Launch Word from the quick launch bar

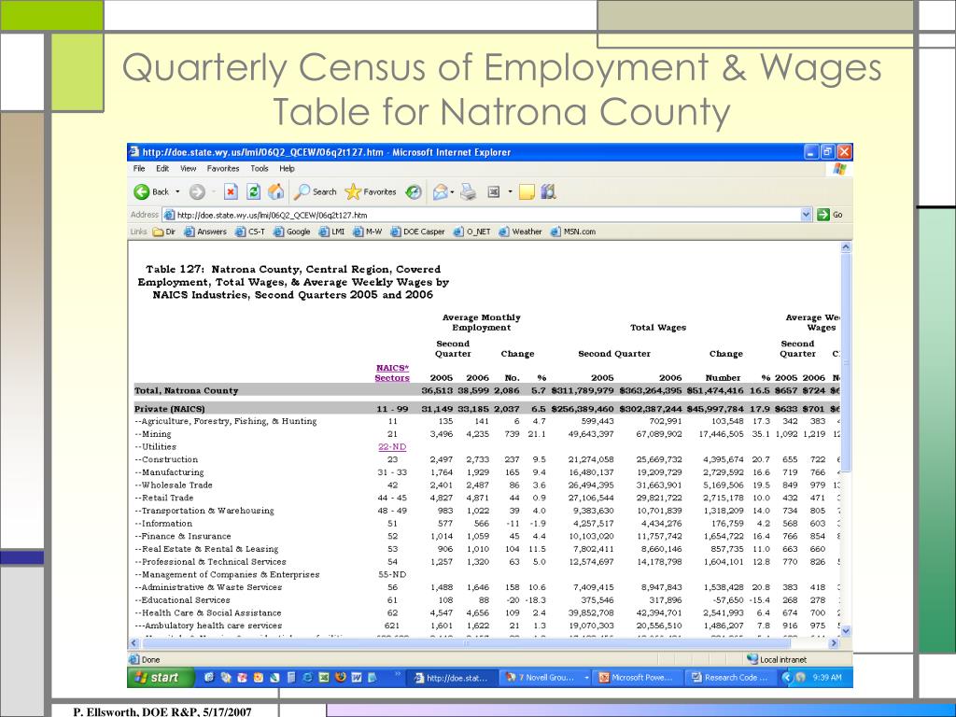click(357, 678)
